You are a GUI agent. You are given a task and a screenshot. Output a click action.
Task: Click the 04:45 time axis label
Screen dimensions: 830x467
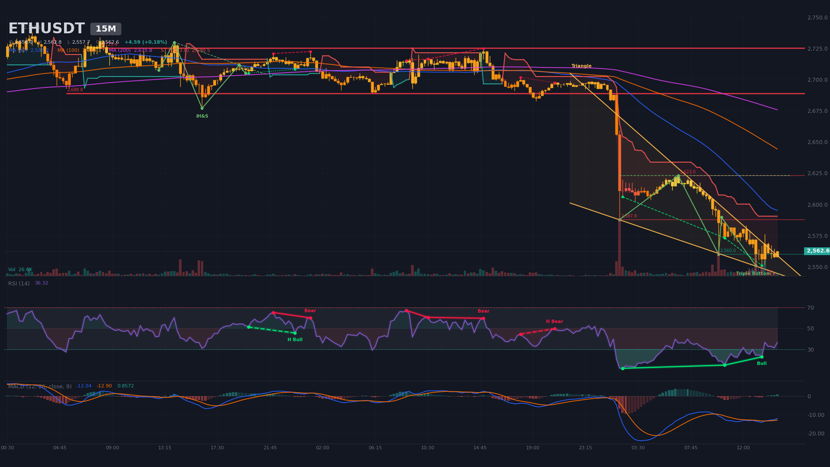coord(60,448)
